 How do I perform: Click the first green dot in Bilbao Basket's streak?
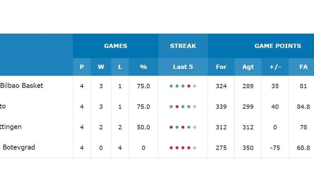pyautogui.click(x=171, y=86)
